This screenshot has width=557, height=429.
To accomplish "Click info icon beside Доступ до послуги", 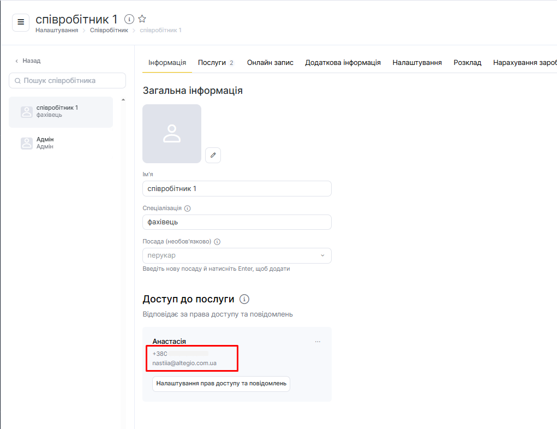I will click(x=244, y=299).
